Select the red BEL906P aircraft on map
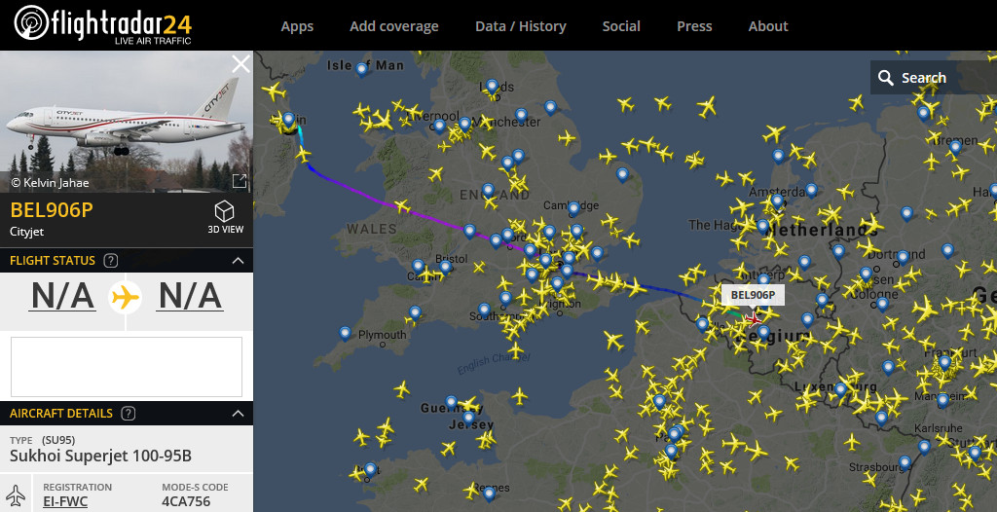997x512 pixels. coord(754,317)
